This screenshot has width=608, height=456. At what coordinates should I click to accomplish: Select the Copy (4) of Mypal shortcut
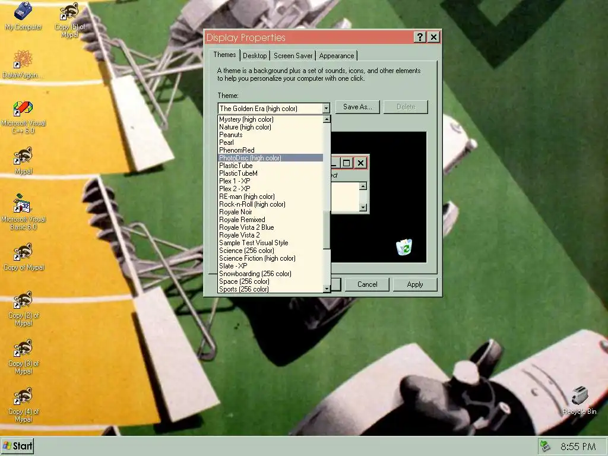coord(23,405)
